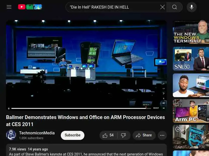Click the '7.9K views' text
Viewport: 209px width, 156px height.
pos(18,149)
